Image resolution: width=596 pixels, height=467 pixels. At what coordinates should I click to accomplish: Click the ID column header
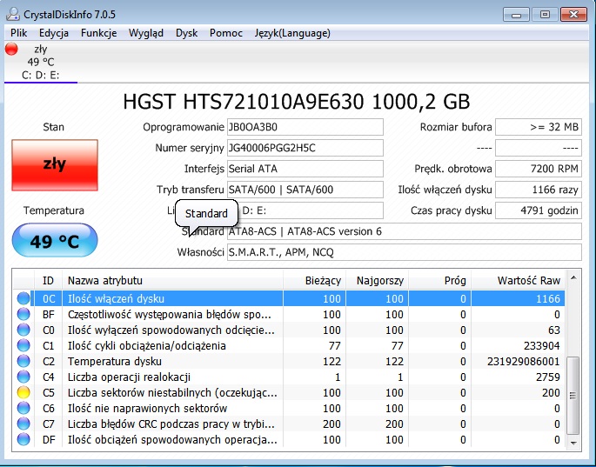pos(48,280)
